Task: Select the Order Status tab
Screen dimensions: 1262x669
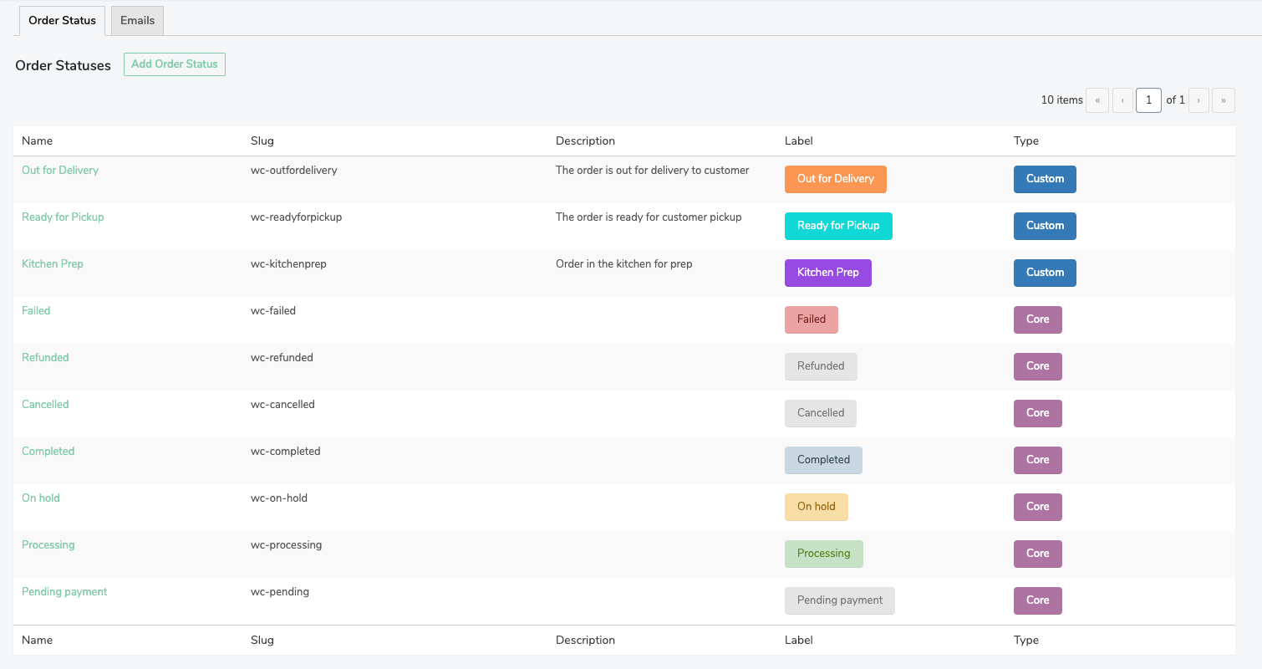Action: click(61, 20)
